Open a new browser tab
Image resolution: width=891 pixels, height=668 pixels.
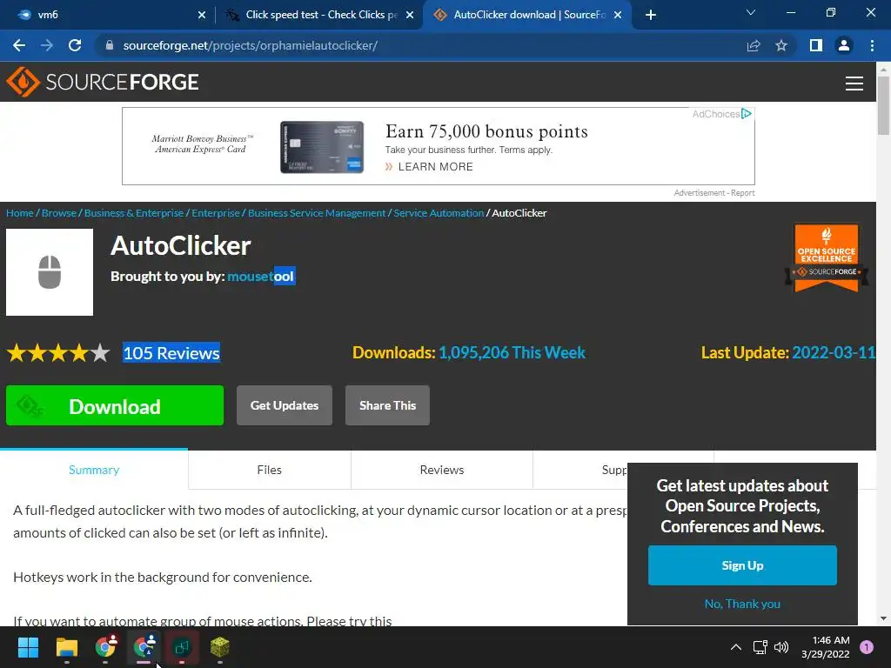[651, 15]
